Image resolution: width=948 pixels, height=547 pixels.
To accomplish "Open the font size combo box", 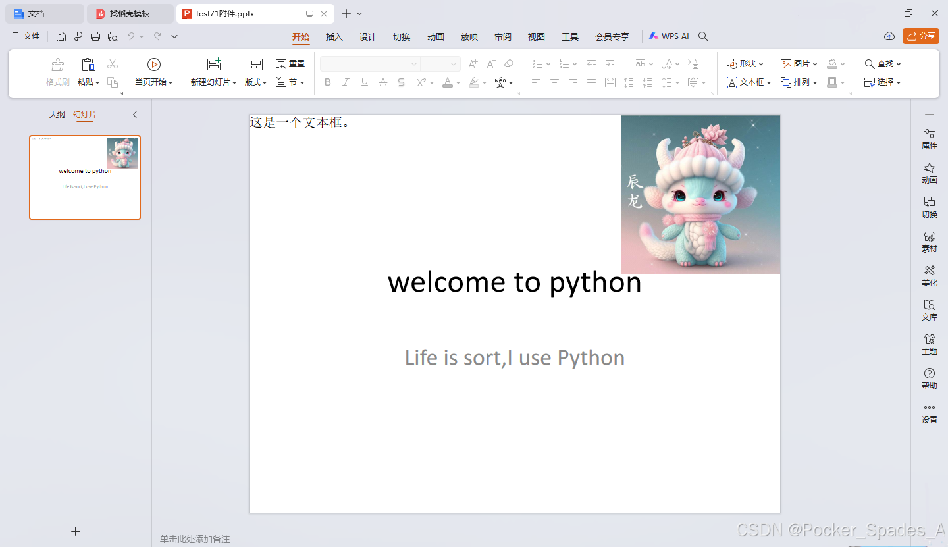I will pos(440,64).
